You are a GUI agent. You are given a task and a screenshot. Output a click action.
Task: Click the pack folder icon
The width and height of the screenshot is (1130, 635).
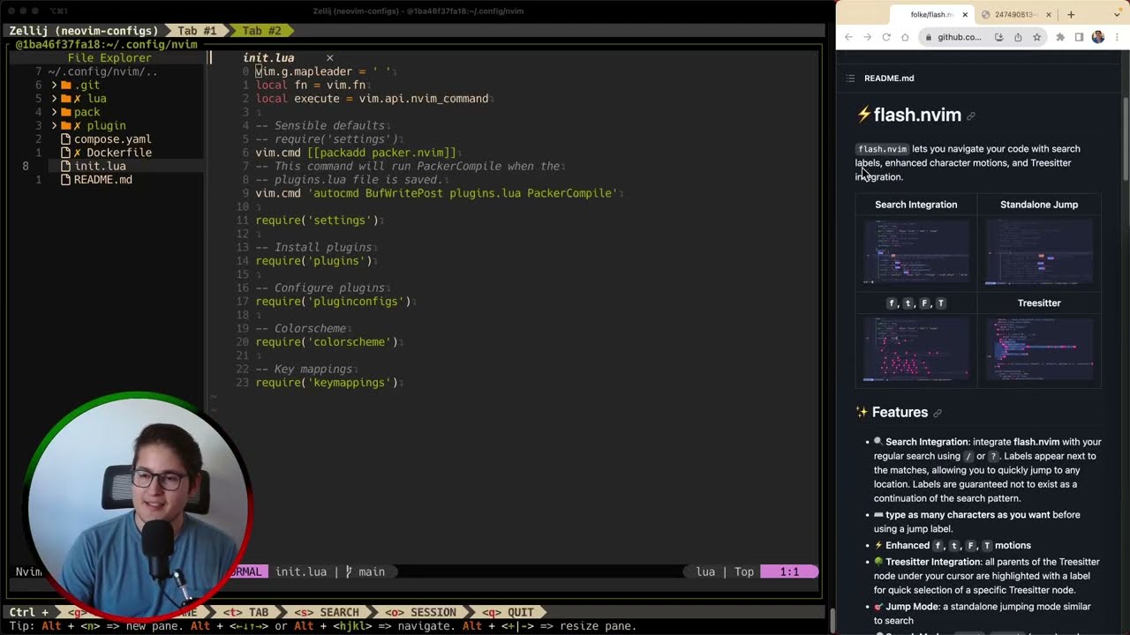(65, 112)
